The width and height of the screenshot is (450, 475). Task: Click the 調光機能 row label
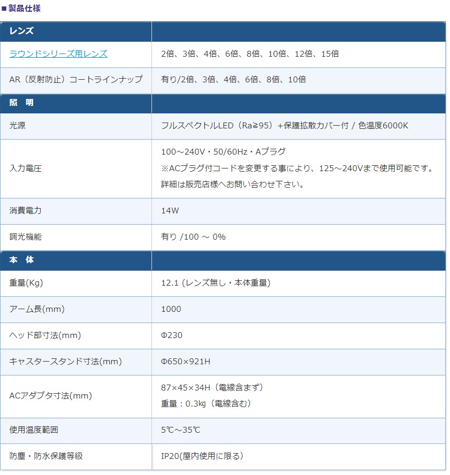tap(26, 237)
